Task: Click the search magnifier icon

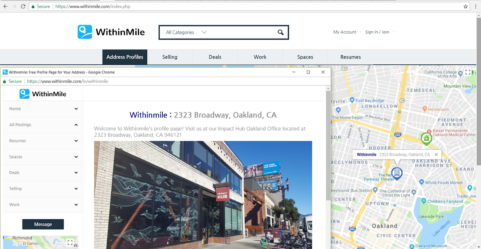Action: click(x=281, y=32)
